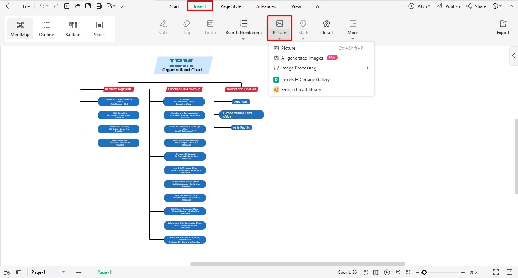Open the View tab
The image size is (518, 278).
(x=296, y=6)
